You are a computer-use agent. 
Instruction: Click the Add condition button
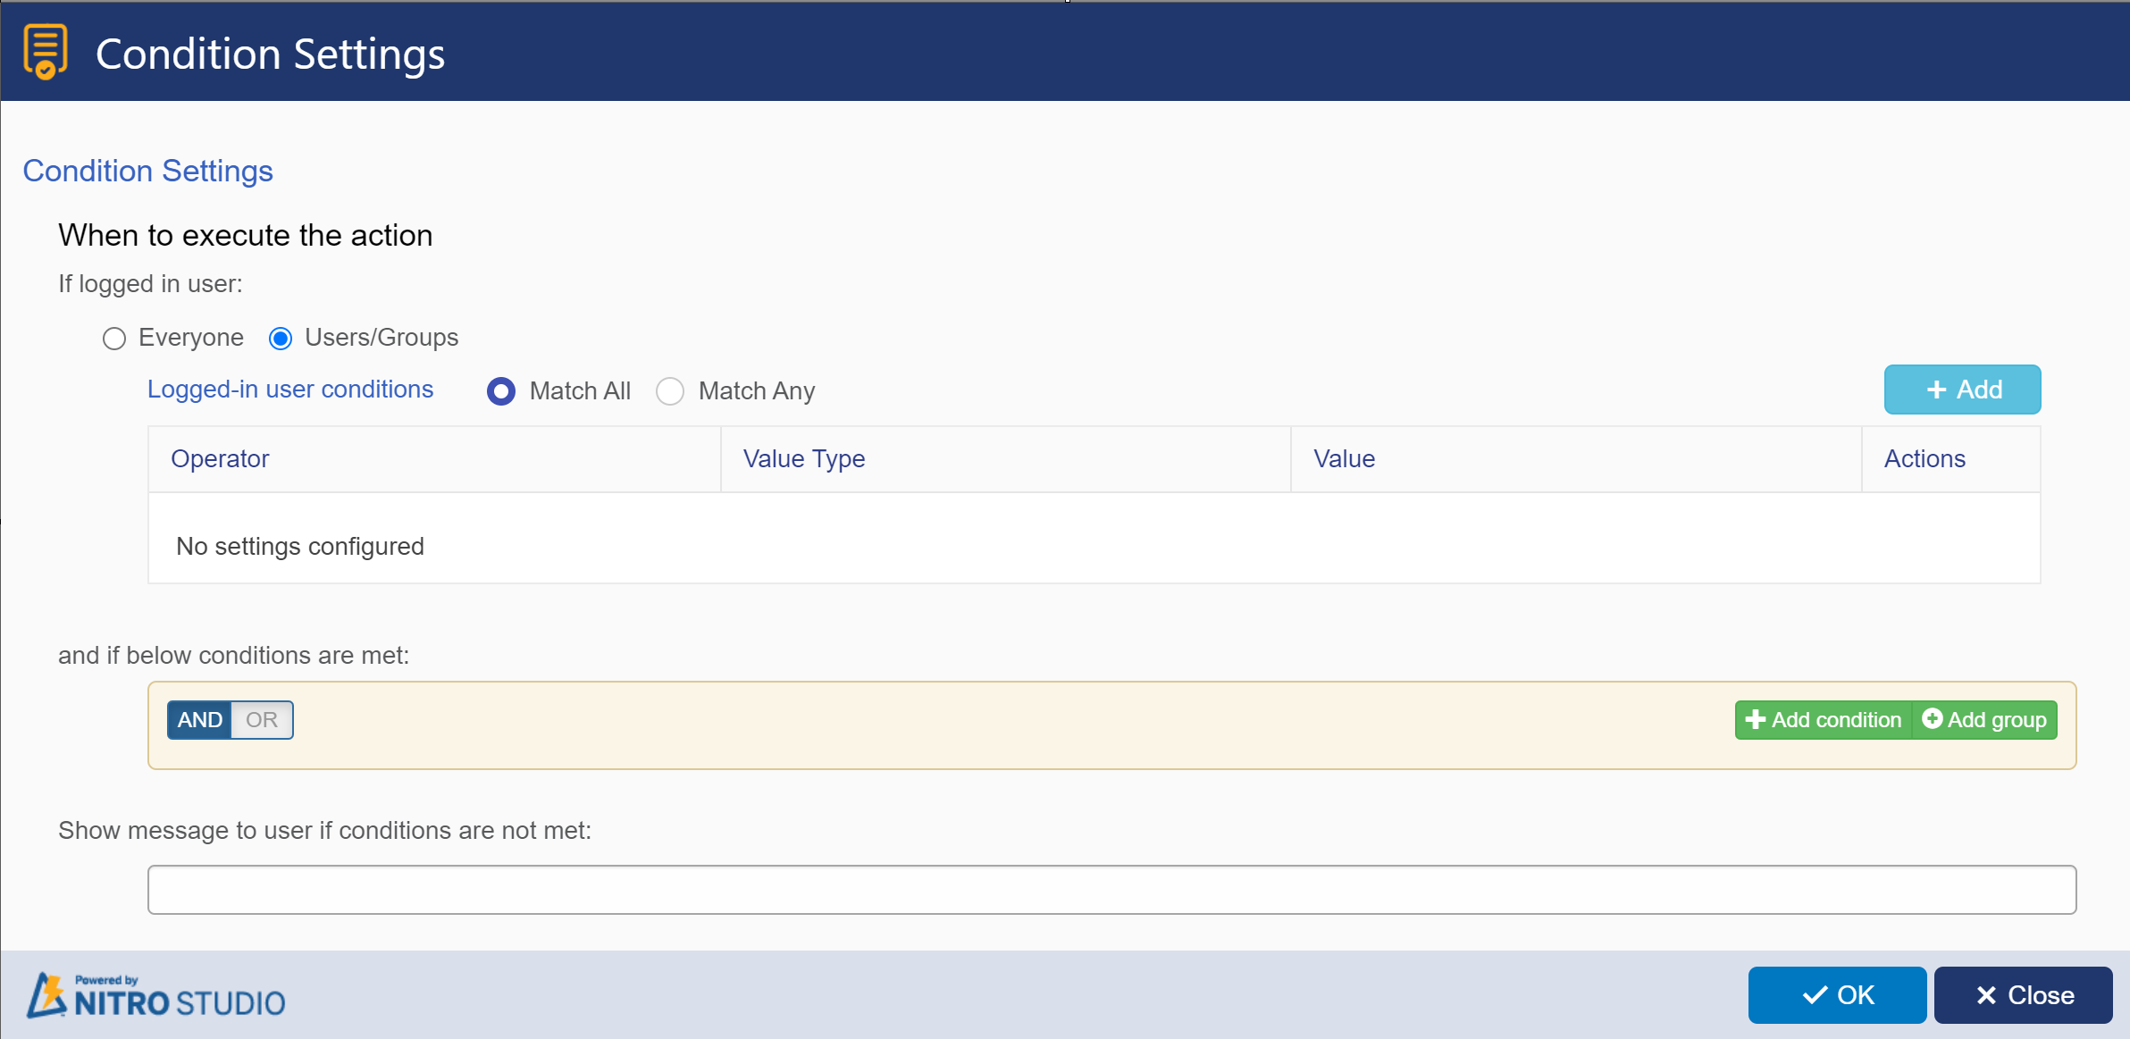click(1825, 720)
